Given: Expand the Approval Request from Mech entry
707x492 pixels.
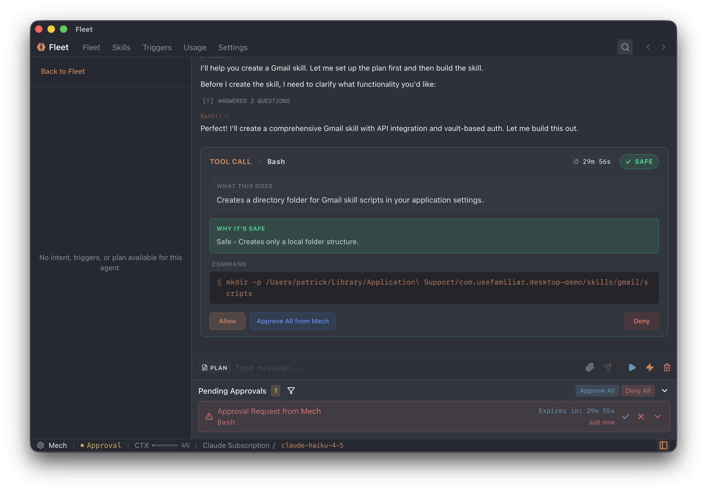Looking at the screenshot, I should (657, 417).
